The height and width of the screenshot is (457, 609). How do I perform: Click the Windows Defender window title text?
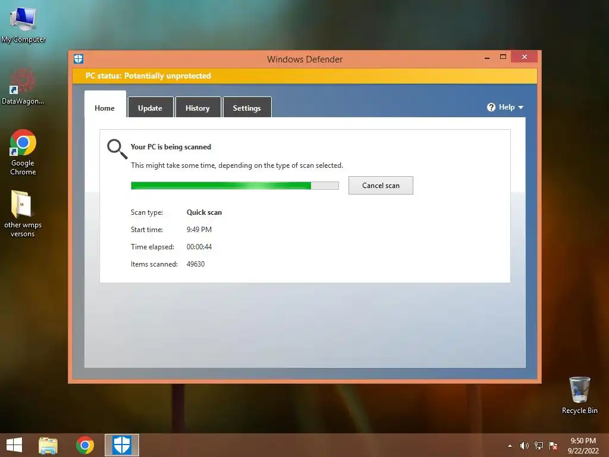(305, 59)
